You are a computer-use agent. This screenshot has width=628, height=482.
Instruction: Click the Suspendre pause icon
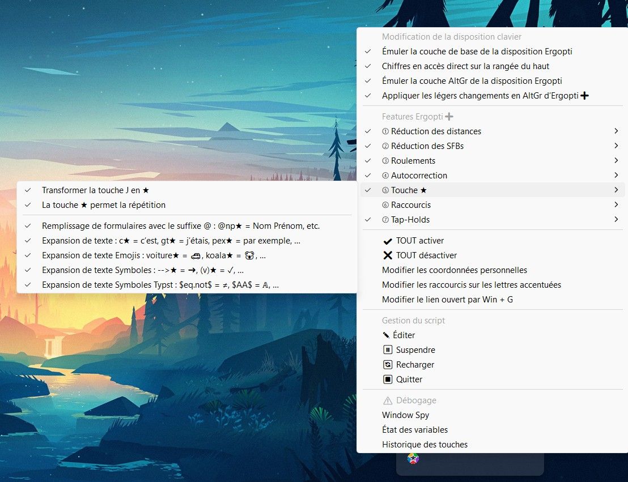pyautogui.click(x=387, y=349)
